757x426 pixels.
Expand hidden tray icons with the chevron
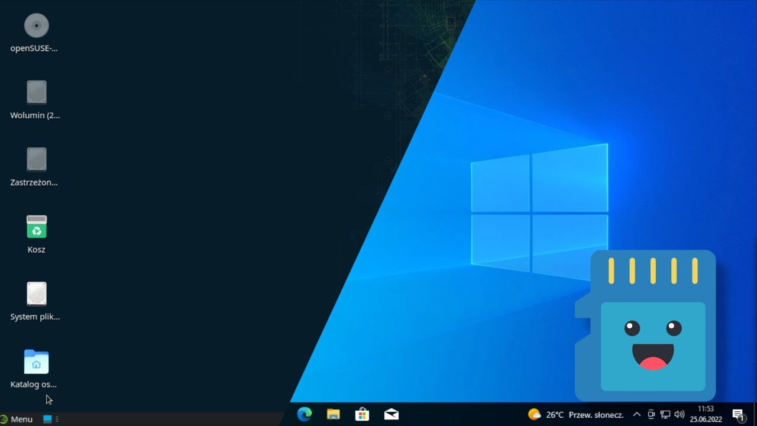(x=636, y=414)
